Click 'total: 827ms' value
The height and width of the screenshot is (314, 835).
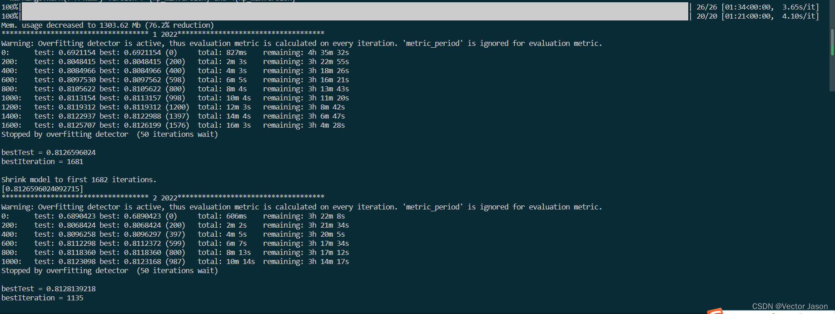[x=222, y=52]
